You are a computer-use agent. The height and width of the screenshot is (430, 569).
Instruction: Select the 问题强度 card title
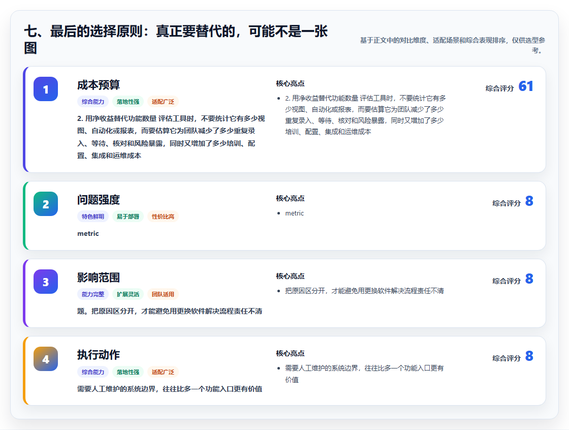click(x=99, y=200)
